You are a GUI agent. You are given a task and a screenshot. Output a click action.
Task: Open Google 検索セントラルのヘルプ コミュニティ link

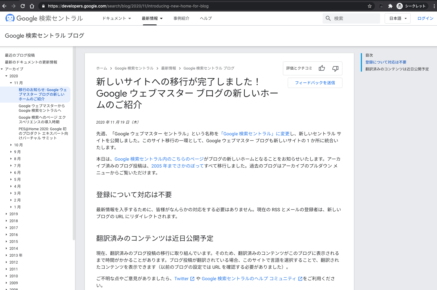click(249, 279)
